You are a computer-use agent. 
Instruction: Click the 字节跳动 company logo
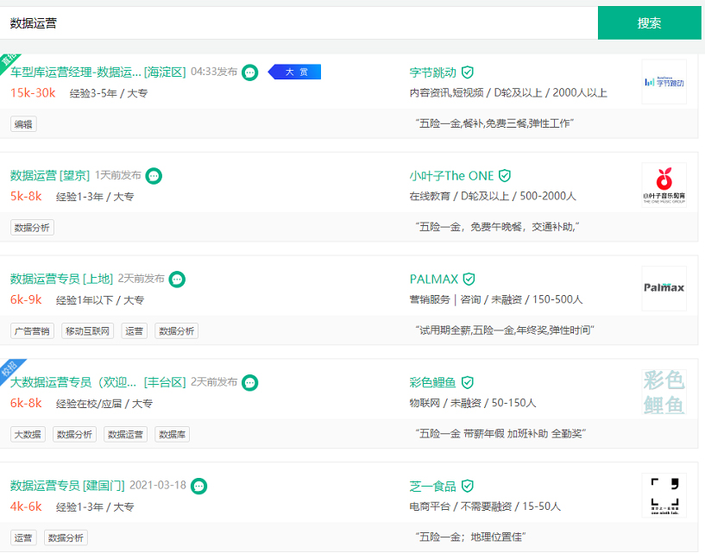(x=664, y=82)
